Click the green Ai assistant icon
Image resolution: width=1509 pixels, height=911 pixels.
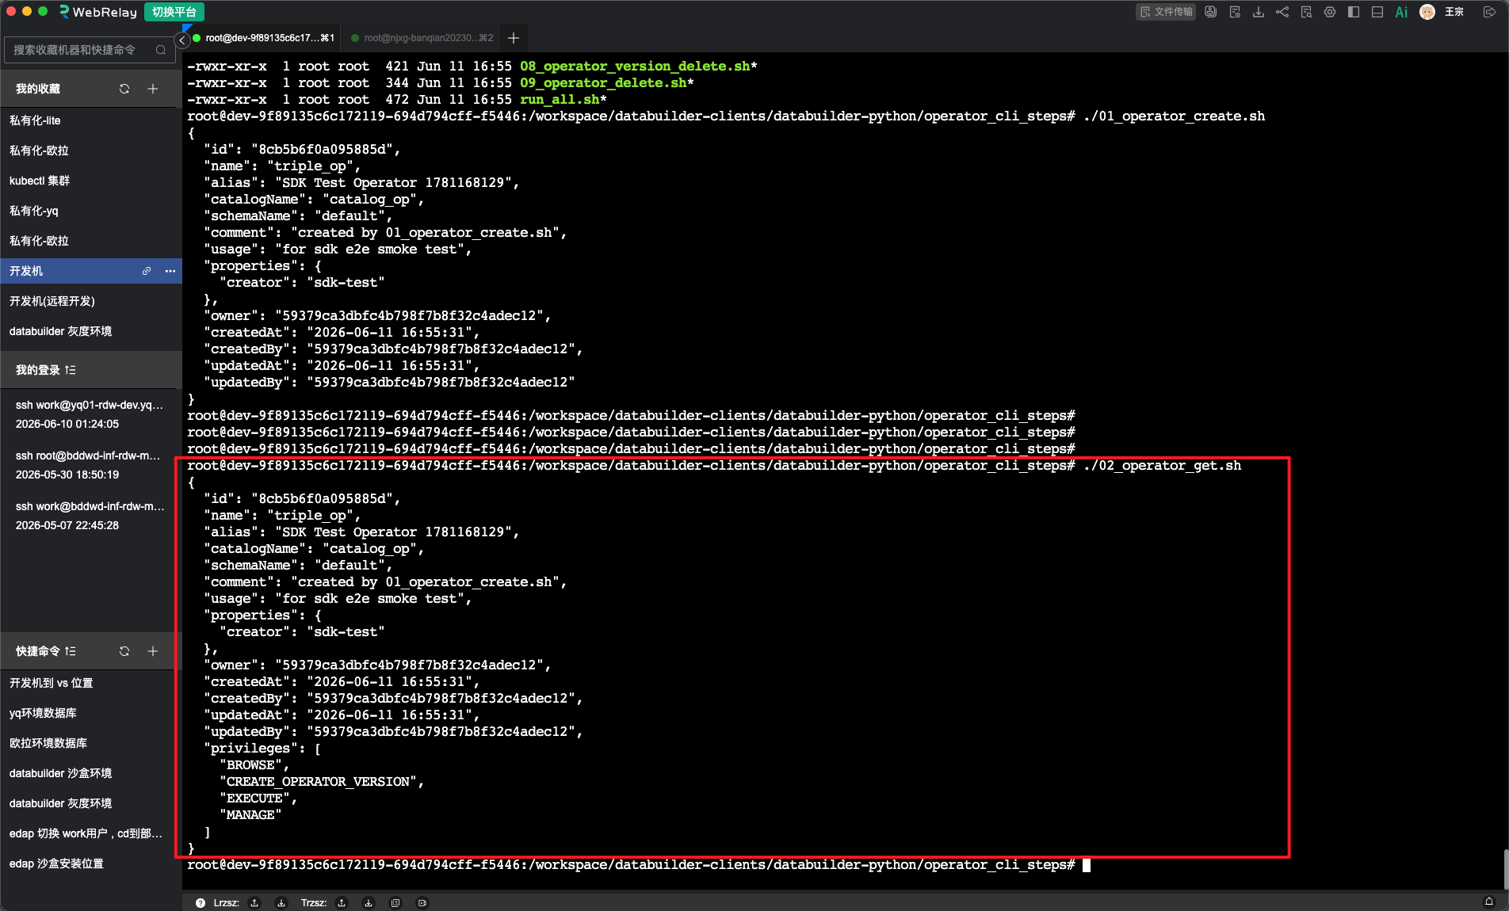pos(1401,12)
